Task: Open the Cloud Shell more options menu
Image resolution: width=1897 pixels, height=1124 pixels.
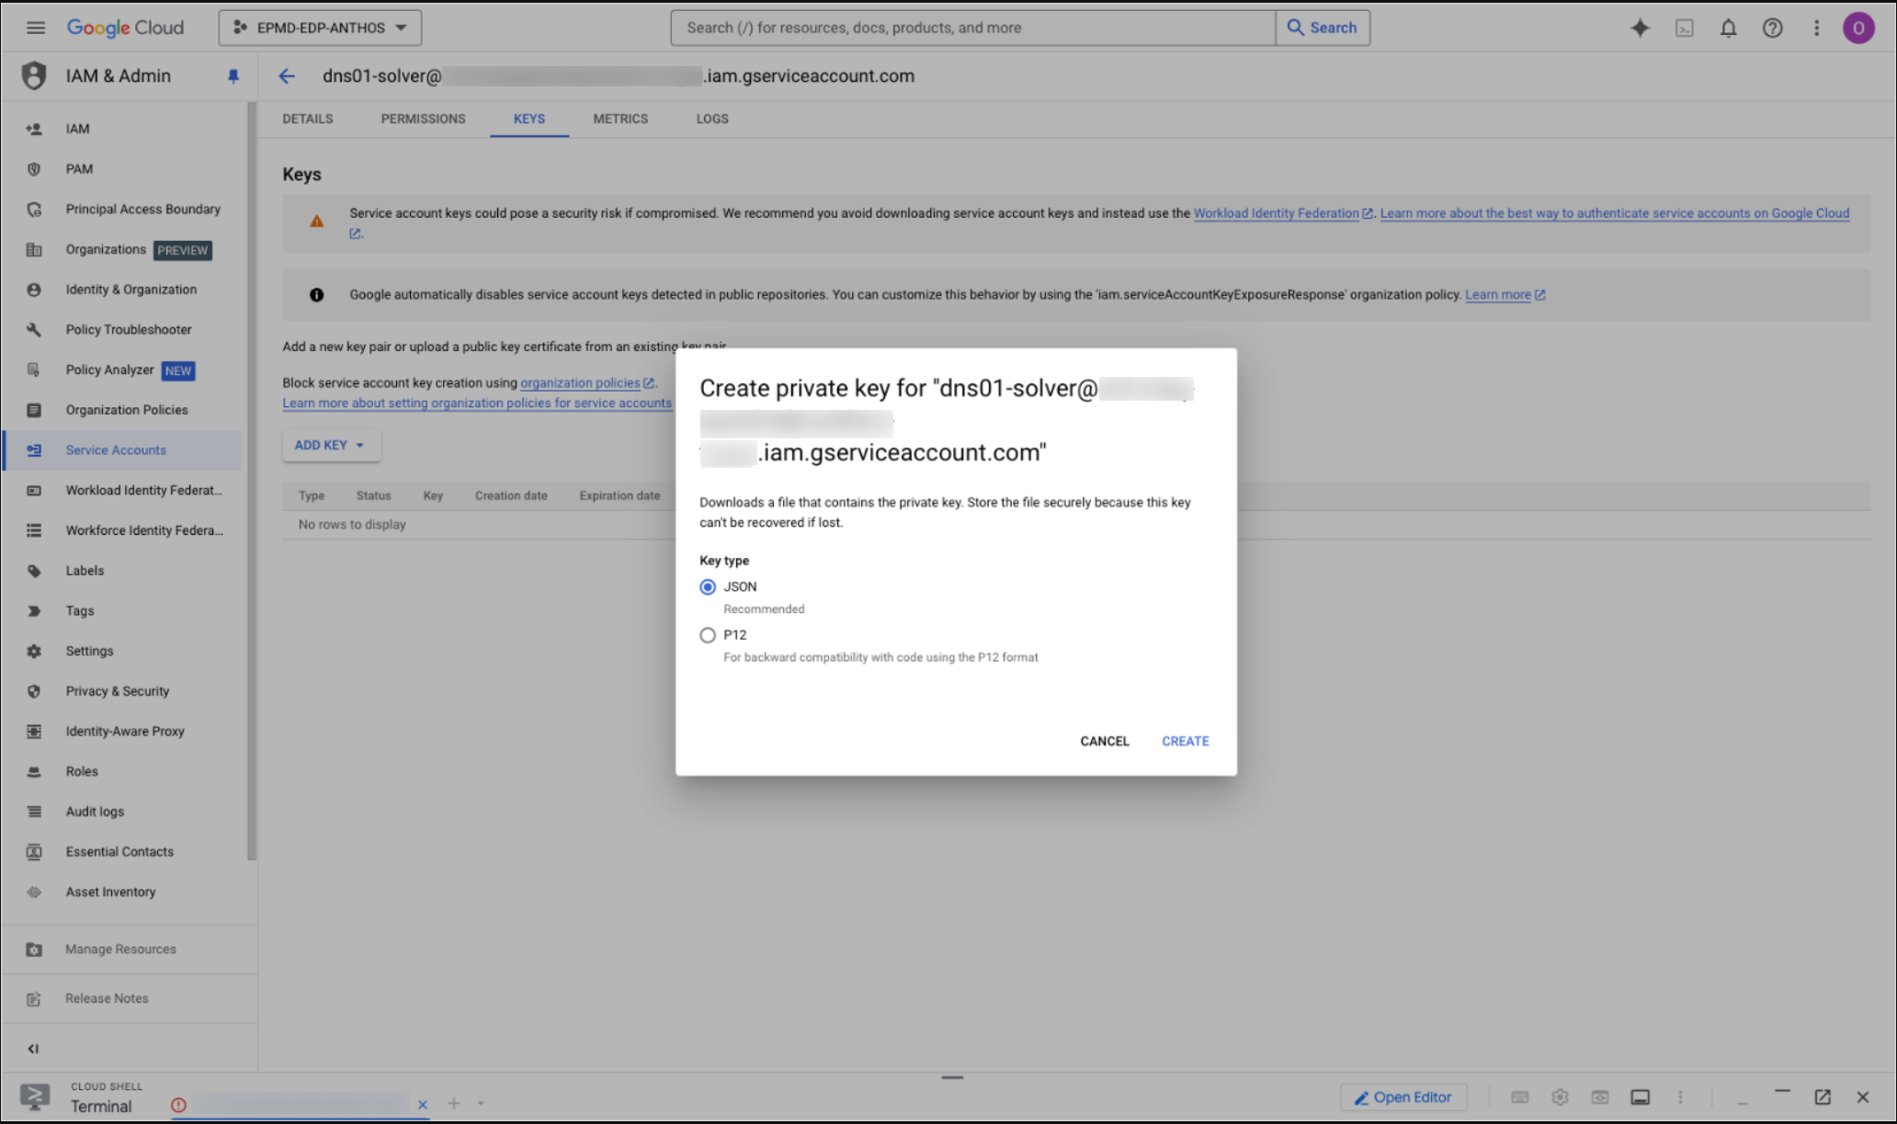Action: (1679, 1096)
